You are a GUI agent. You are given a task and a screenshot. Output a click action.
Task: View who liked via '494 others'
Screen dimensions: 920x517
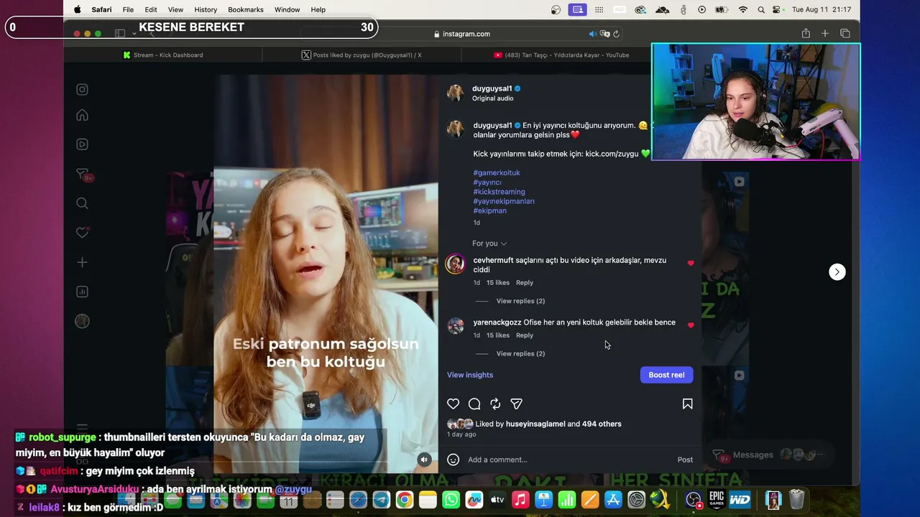click(x=602, y=424)
